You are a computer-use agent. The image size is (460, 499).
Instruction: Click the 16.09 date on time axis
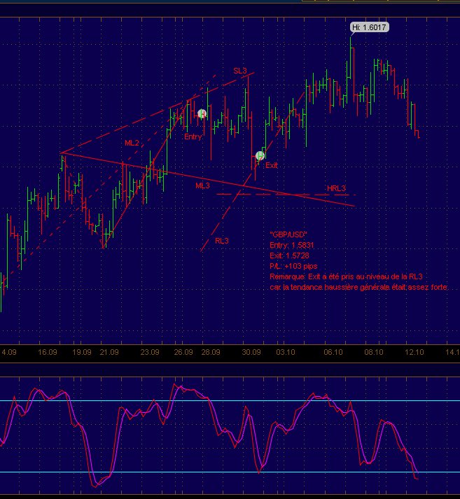click(48, 352)
